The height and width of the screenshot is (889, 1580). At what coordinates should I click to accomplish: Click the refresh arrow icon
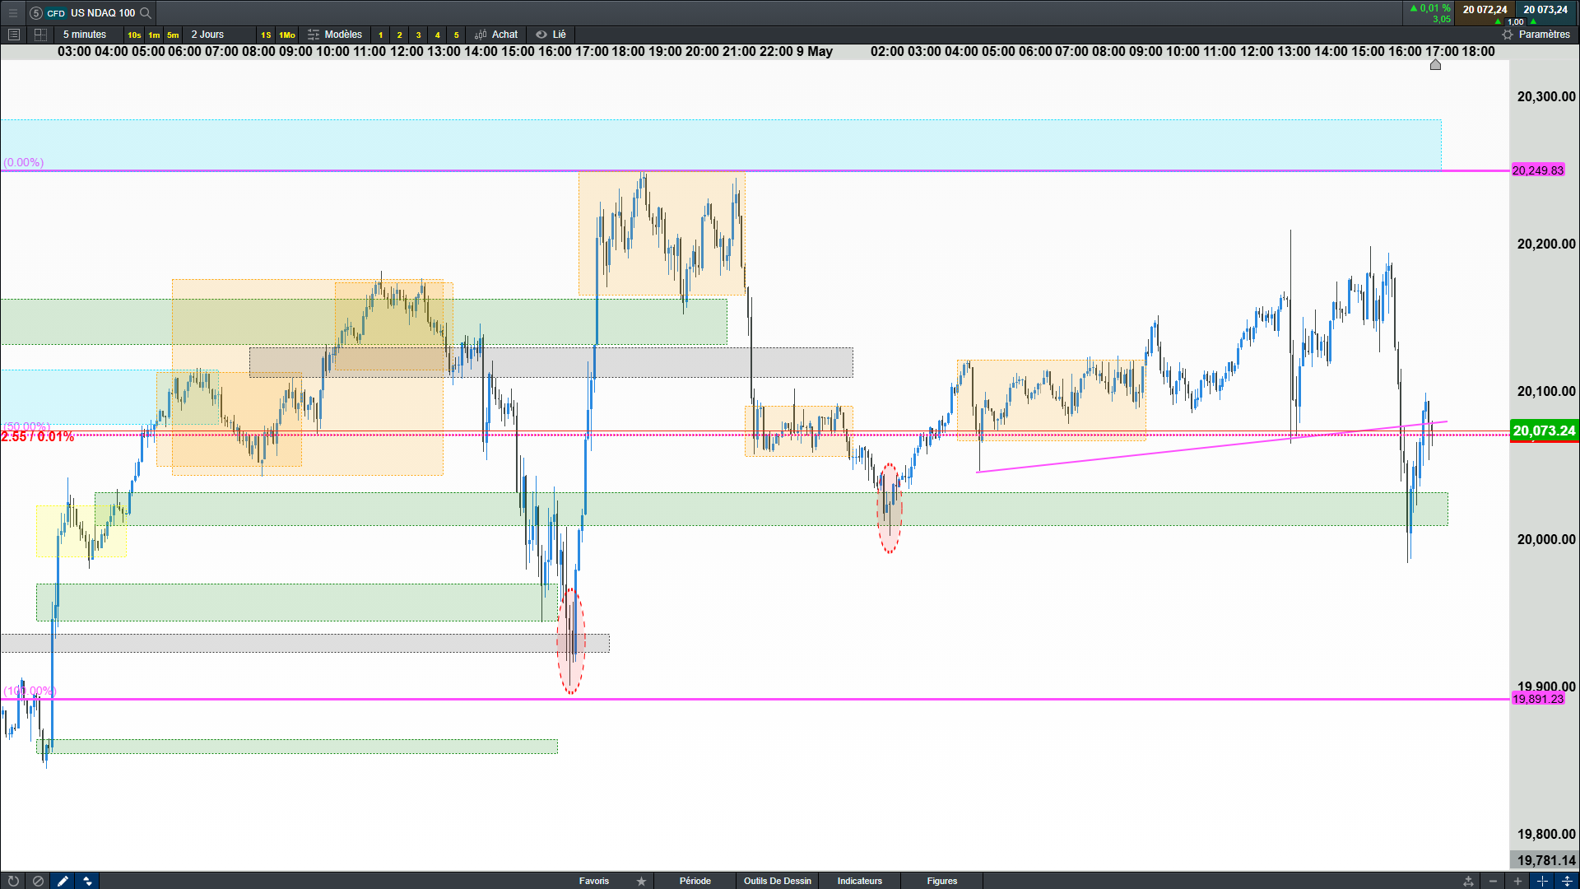13,881
